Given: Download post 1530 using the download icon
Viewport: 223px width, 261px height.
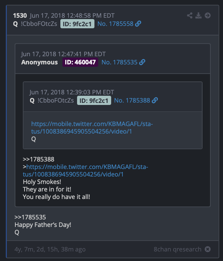Looking at the screenshot, I should (198, 15).
